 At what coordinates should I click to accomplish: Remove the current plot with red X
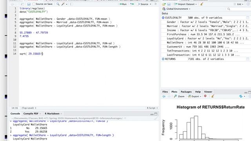coord(205,96)
